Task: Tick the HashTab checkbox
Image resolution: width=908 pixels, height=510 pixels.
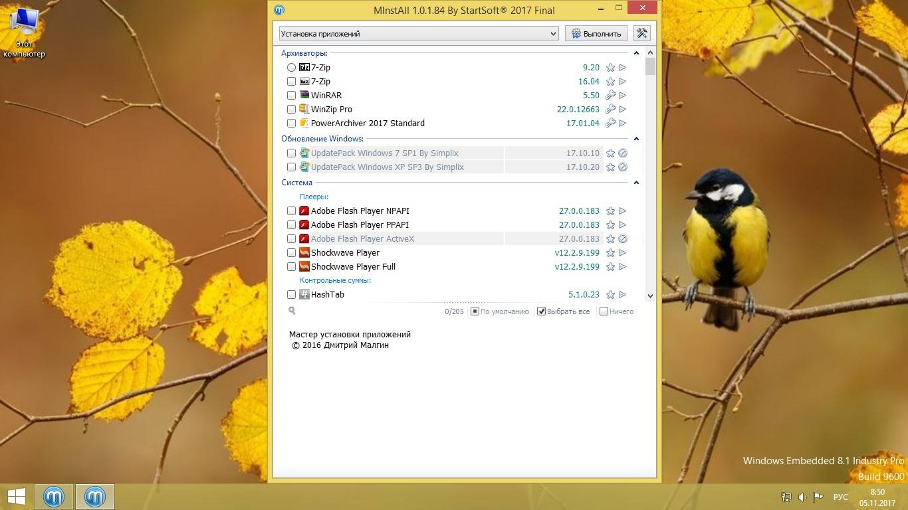Action: coord(292,295)
